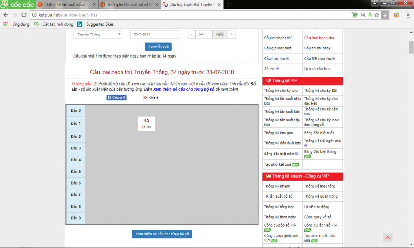Select the Đầu 5 row header
The image size is (414, 248).
point(75,172)
